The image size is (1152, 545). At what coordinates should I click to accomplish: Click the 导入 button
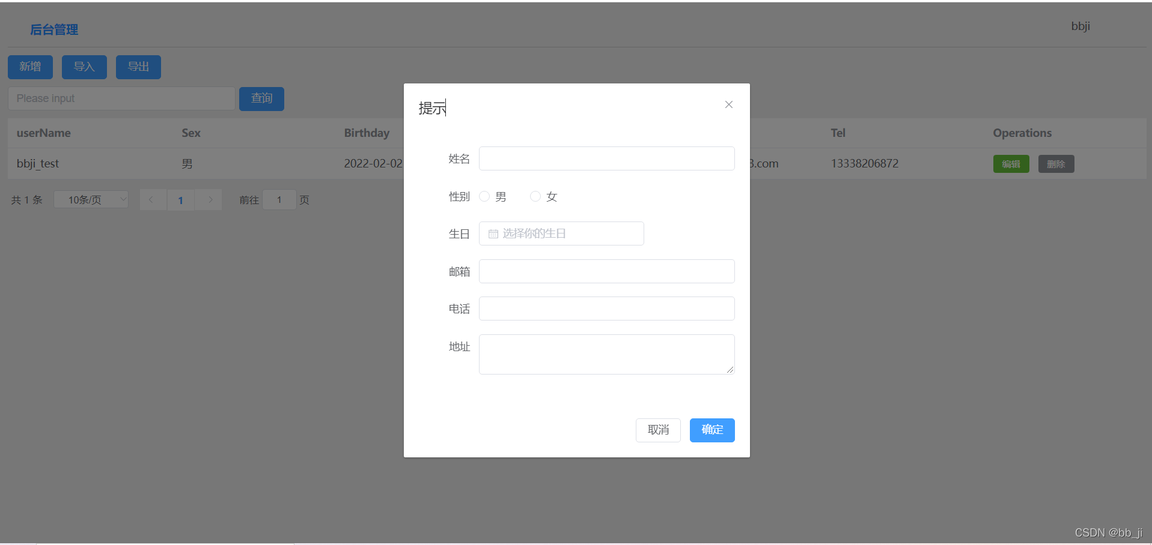click(x=84, y=67)
